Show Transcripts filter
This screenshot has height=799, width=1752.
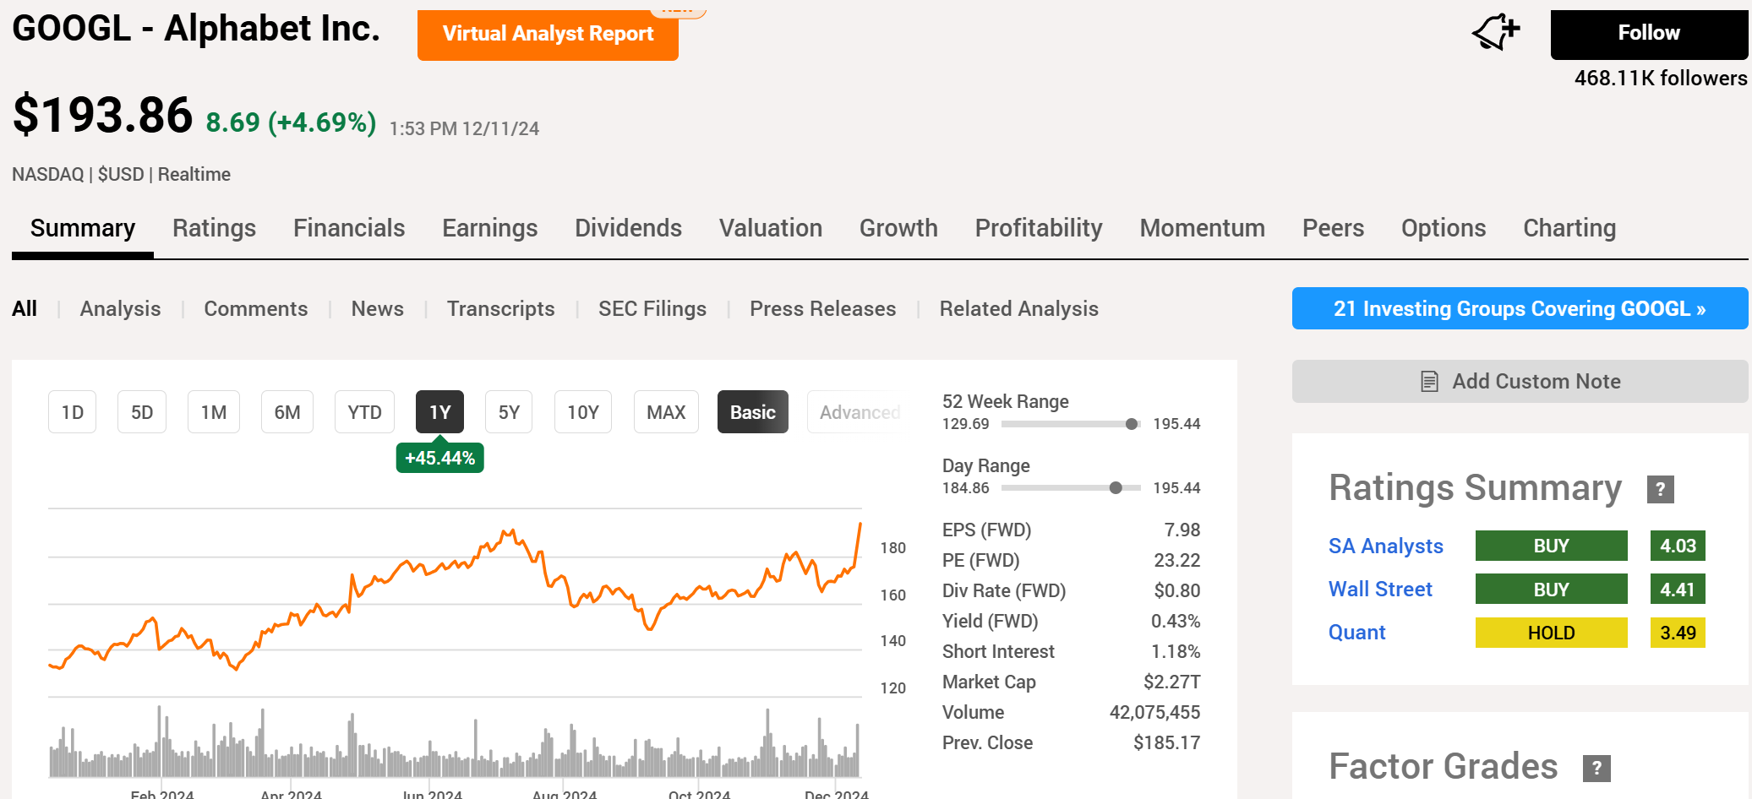500,309
